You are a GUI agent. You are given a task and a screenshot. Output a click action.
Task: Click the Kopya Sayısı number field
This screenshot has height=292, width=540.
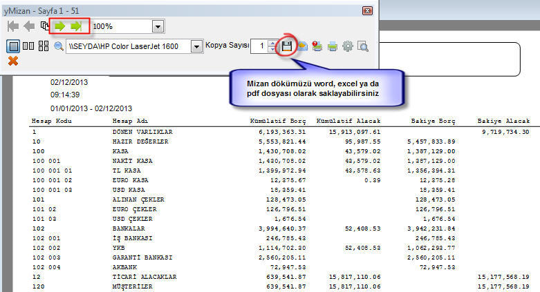click(259, 46)
